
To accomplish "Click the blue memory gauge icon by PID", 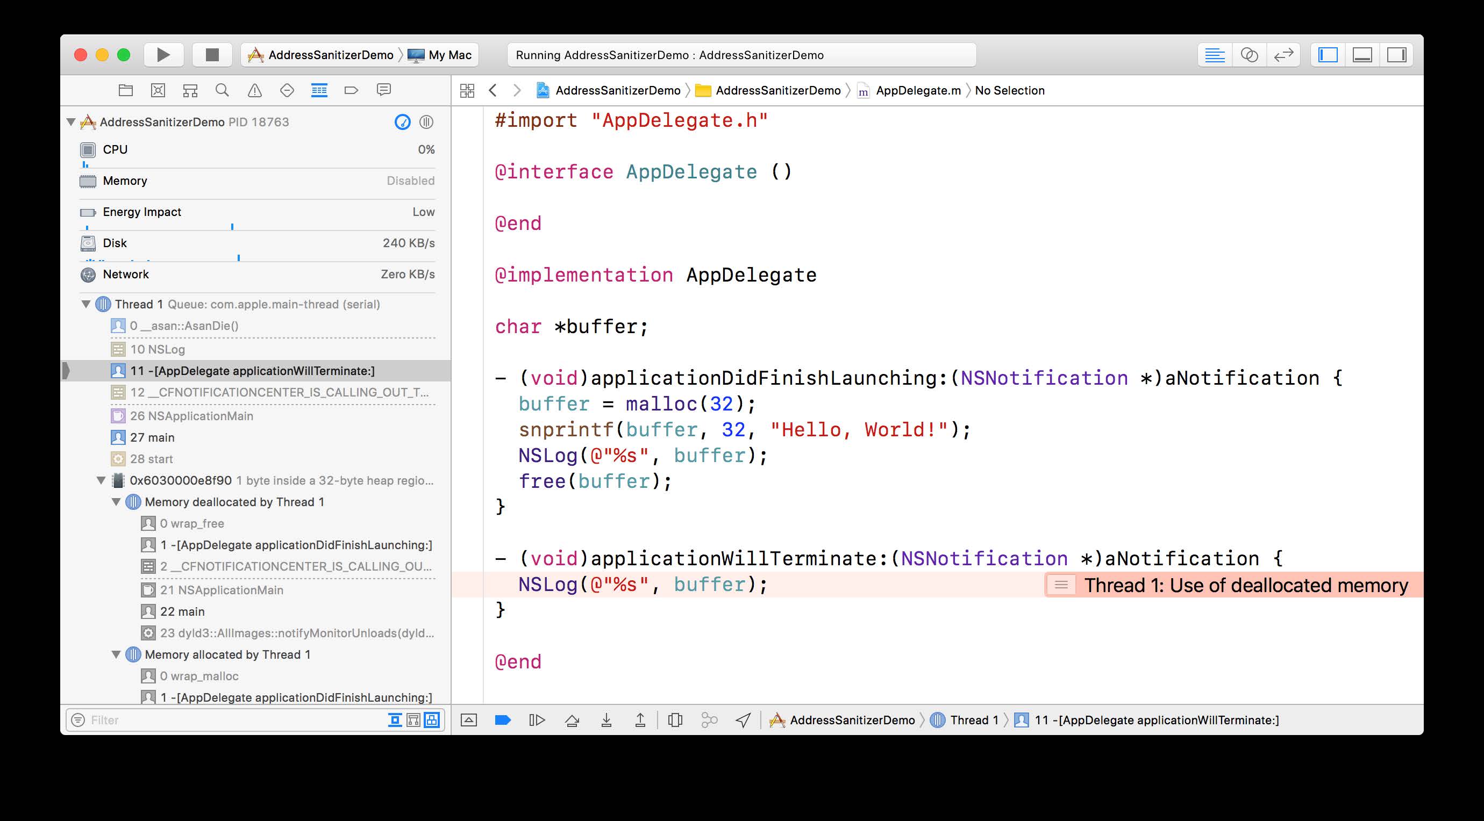I will (402, 122).
